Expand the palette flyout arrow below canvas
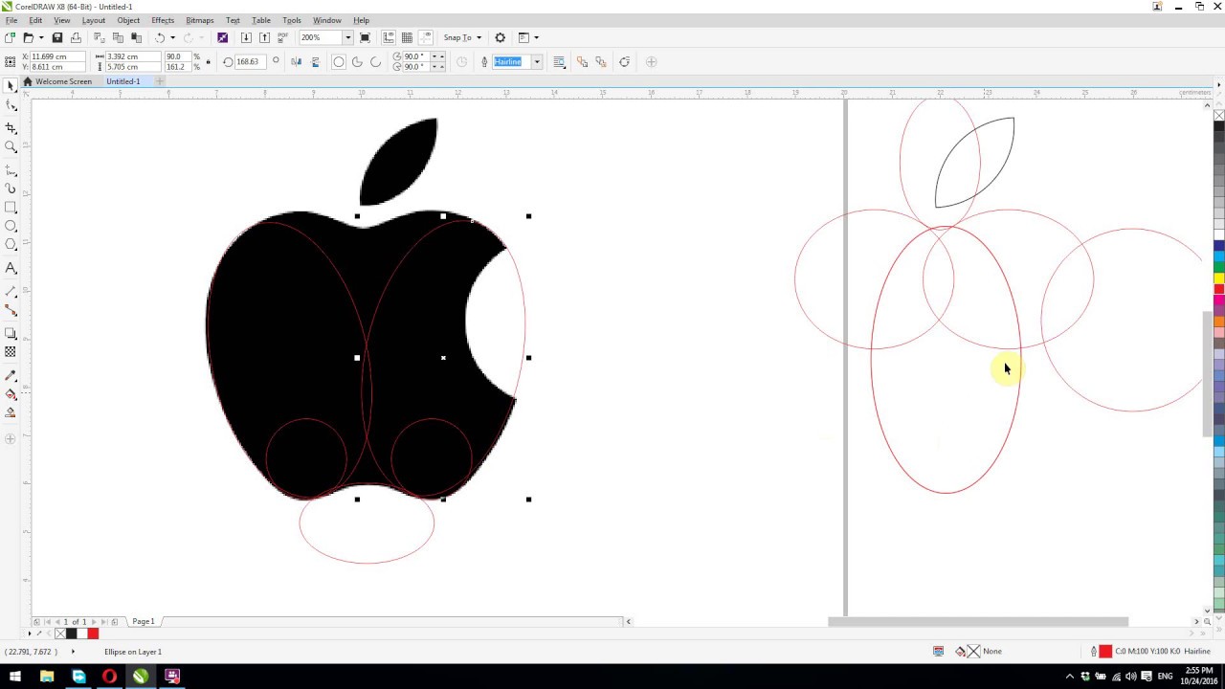1225x689 pixels. click(x=29, y=633)
